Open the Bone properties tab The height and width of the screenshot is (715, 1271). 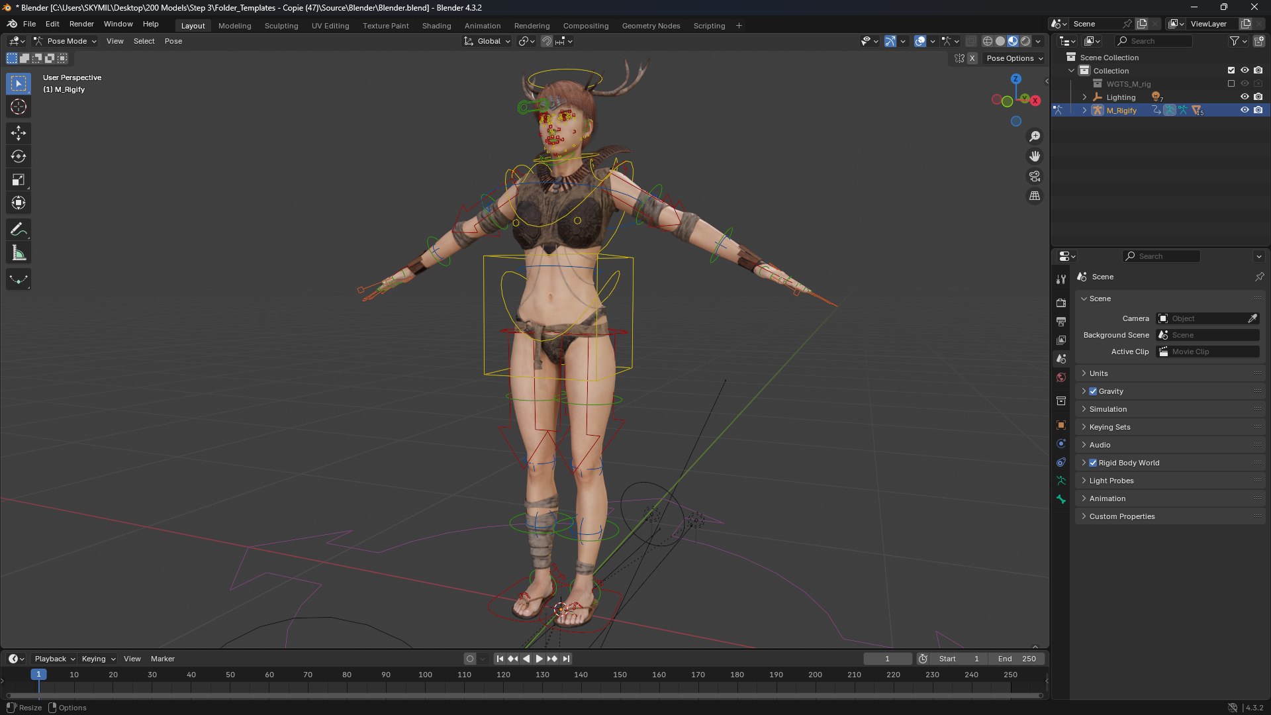point(1061,499)
